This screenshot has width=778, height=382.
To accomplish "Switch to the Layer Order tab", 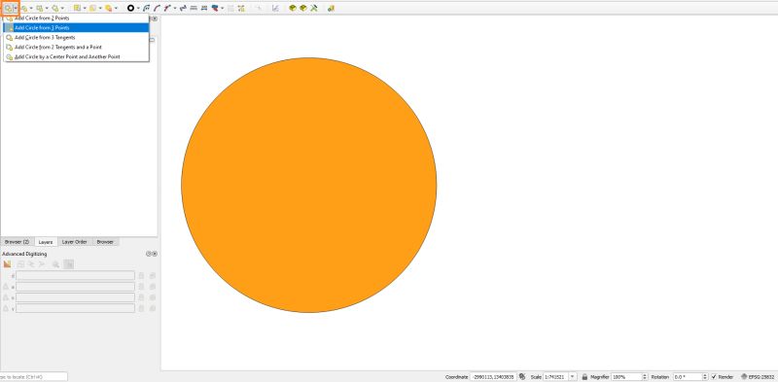I will coord(75,242).
